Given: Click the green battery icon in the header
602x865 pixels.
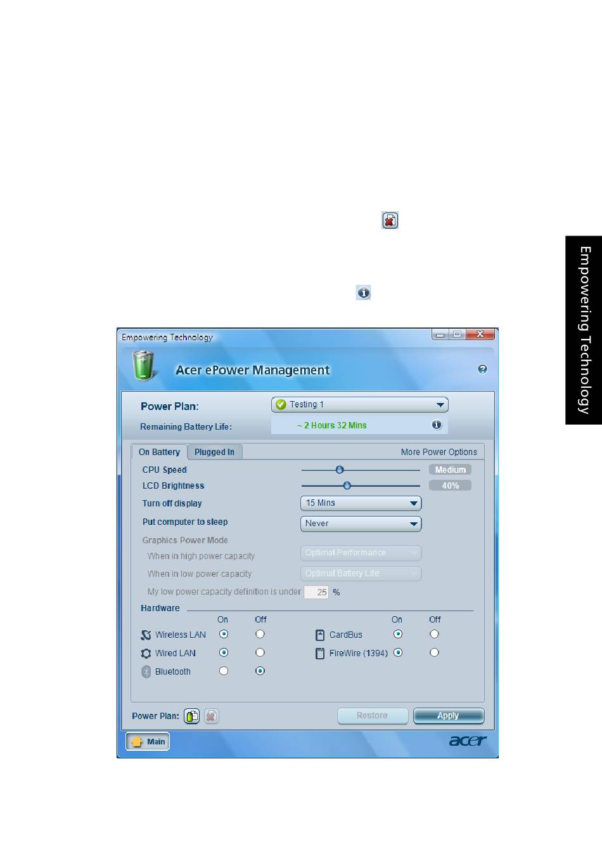Looking at the screenshot, I should click(x=144, y=366).
